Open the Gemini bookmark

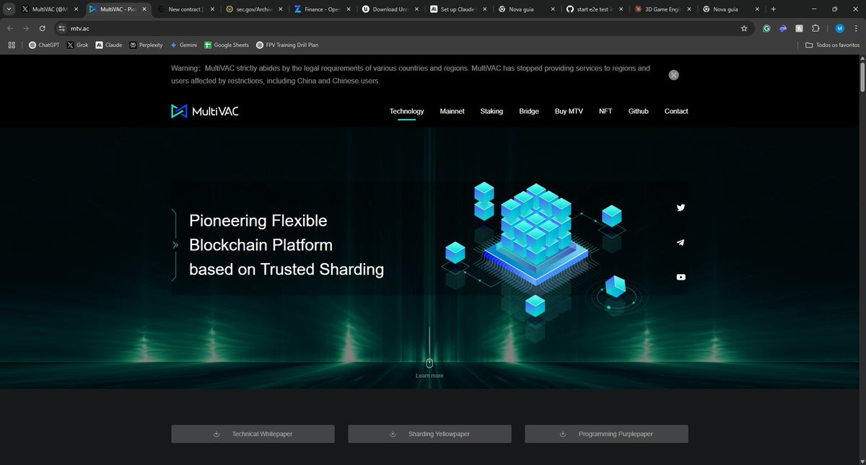(x=184, y=45)
